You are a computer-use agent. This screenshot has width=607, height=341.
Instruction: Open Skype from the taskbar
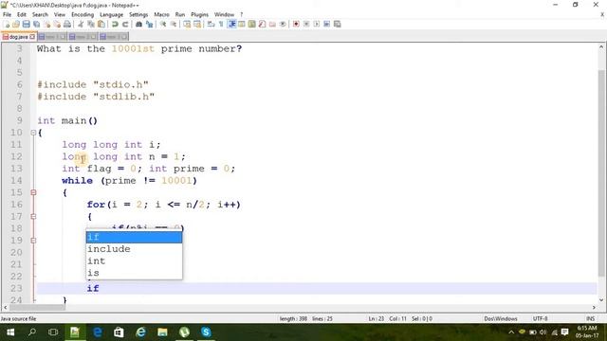click(x=206, y=332)
